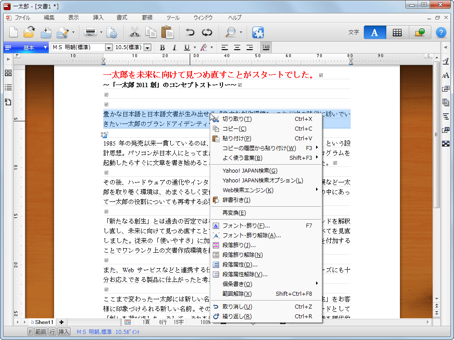Toggle bold formatting B
Viewport: 454px width, 340px height.
click(162, 47)
